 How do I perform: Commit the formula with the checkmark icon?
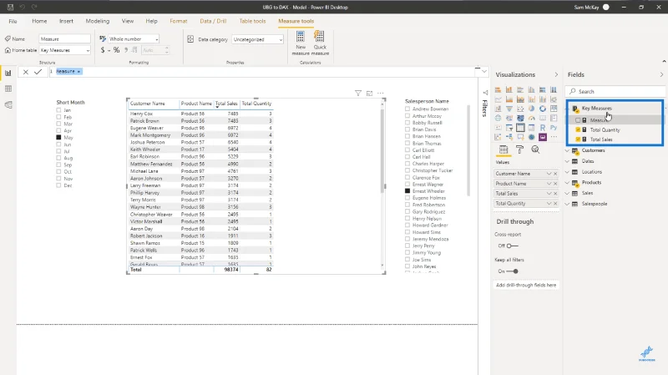pos(38,72)
